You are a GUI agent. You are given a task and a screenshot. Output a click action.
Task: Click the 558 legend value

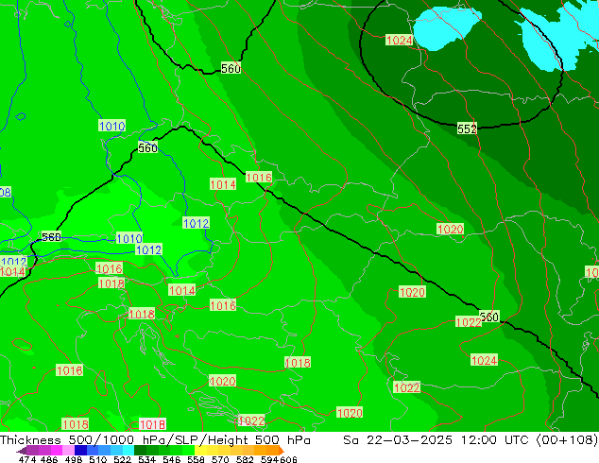click(x=196, y=459)
